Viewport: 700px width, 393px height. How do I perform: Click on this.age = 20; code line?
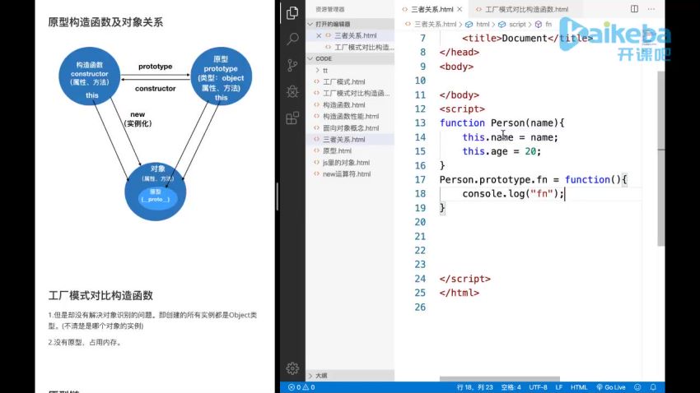502,151
